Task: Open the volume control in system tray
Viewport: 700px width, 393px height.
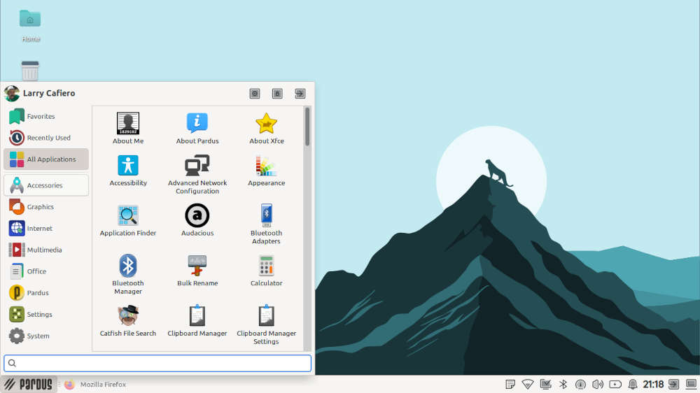Action: pyautogui.click(x=598, y=384)
